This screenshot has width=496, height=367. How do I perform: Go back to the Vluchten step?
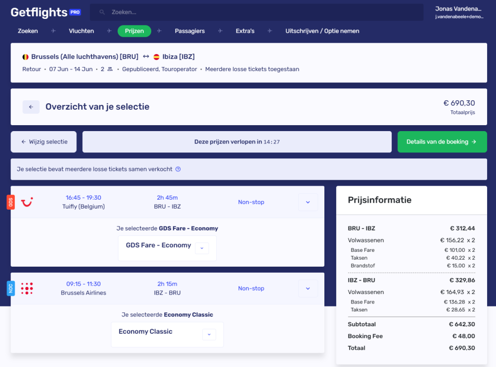click(81, 31)
